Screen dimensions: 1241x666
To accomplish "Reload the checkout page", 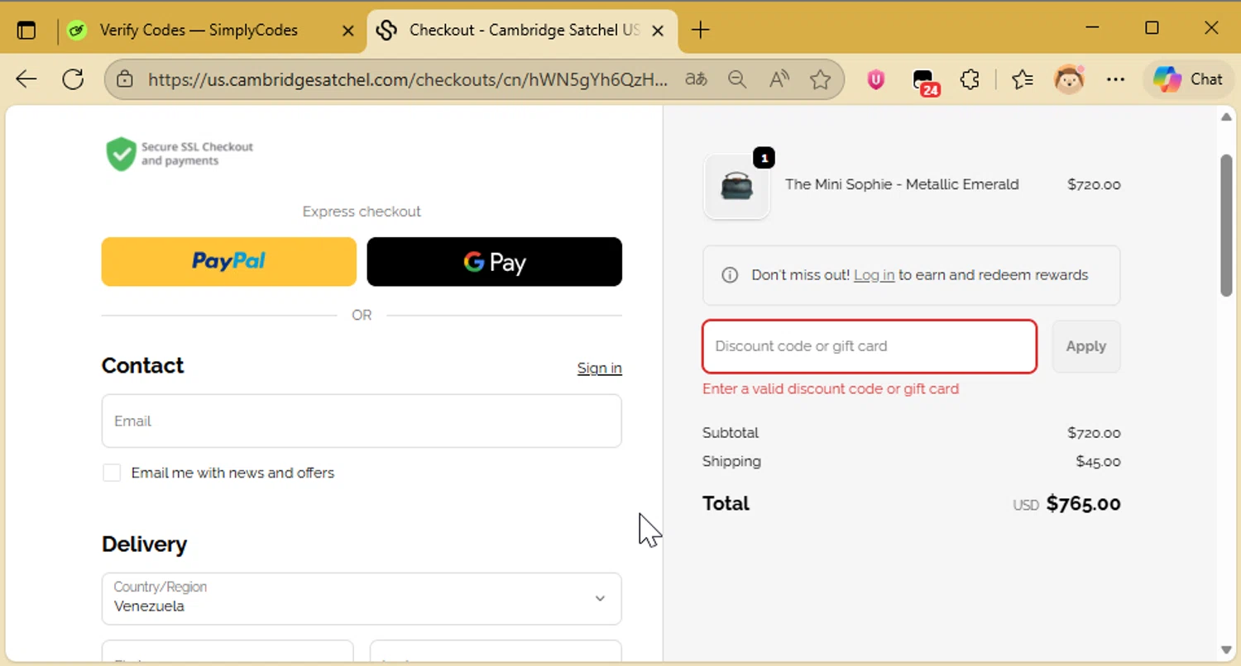I will tap(74, 79).
